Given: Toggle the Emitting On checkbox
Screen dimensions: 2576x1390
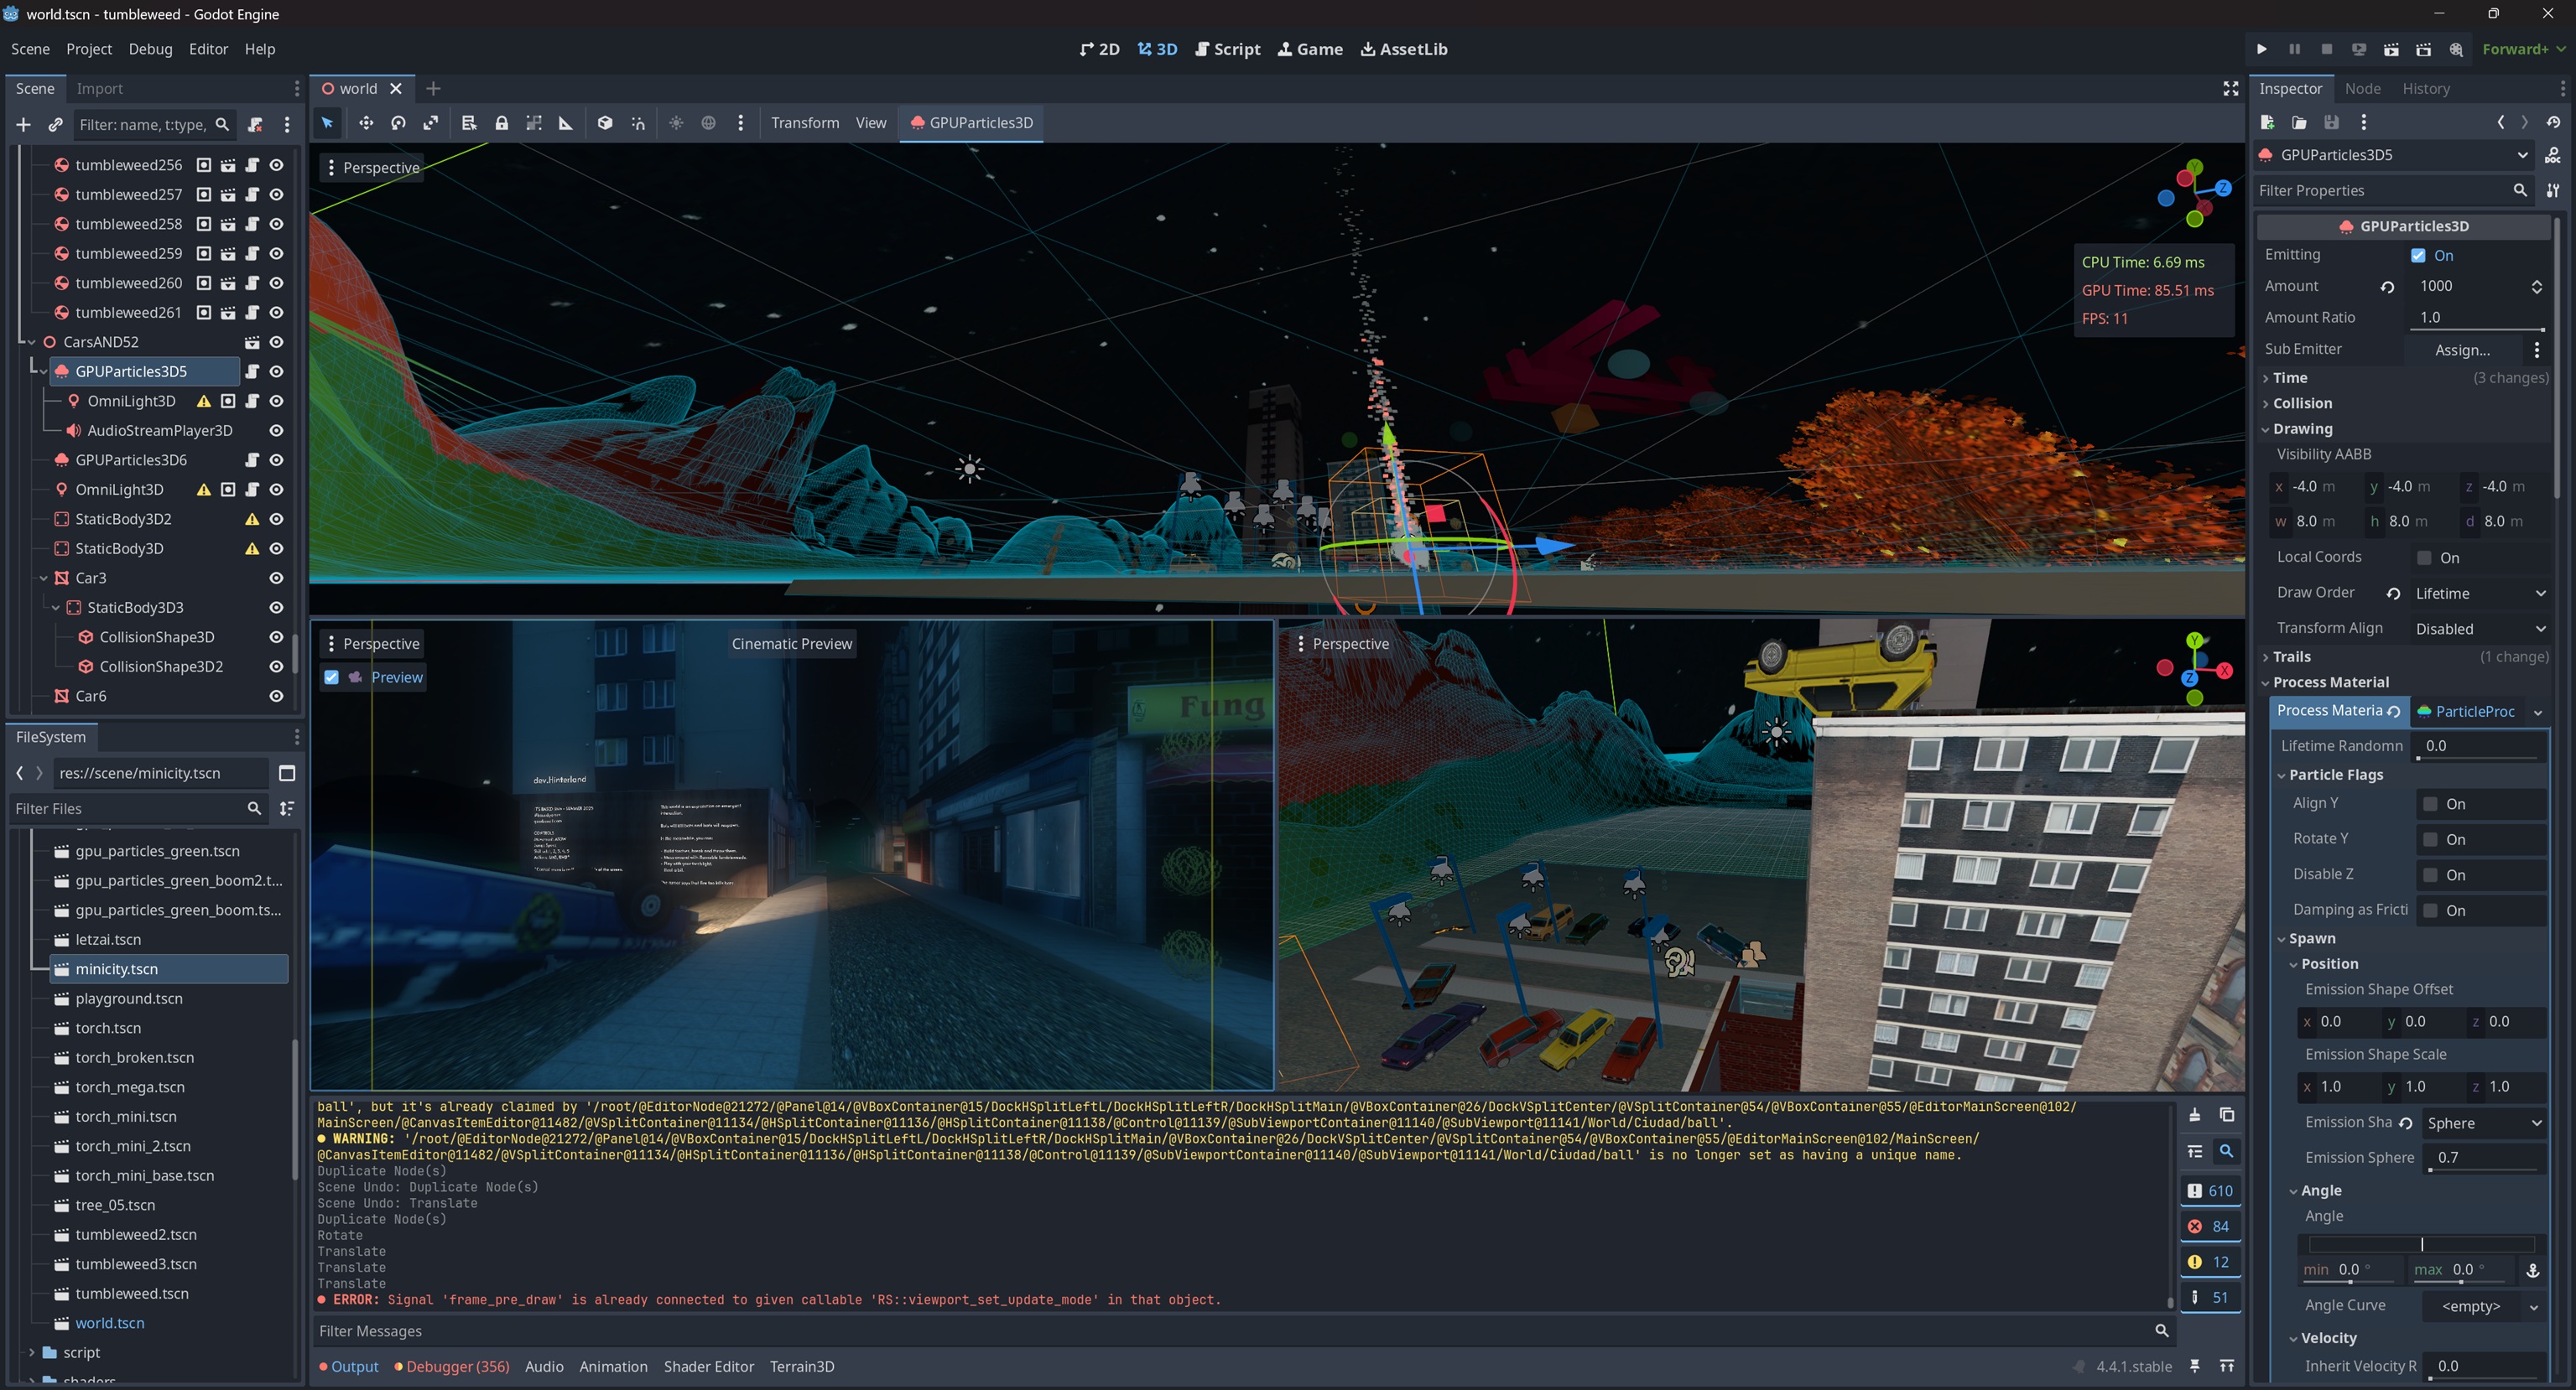Looking at the screenshot, I should click(x=2418, y=256).
